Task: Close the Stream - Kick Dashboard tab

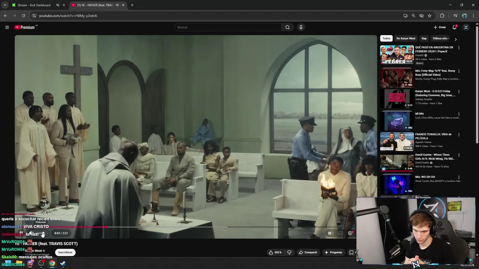Action: coord(64,5)
